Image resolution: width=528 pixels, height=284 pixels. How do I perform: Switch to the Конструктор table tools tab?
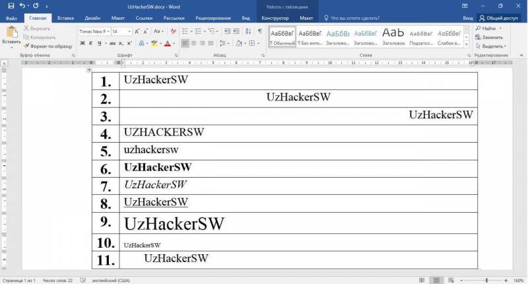[x=275, y=18]
